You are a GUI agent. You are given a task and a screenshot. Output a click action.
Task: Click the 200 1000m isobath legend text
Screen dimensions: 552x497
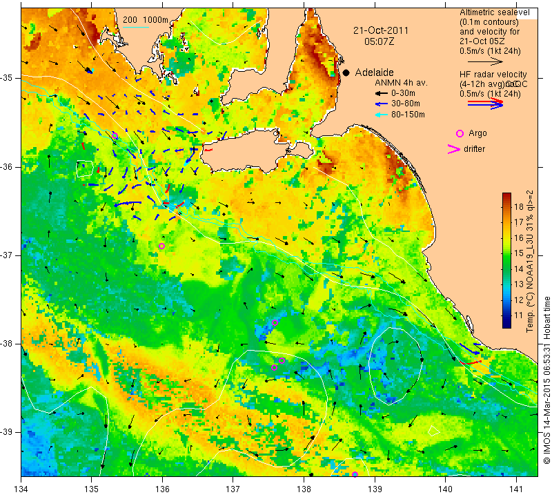146,20
